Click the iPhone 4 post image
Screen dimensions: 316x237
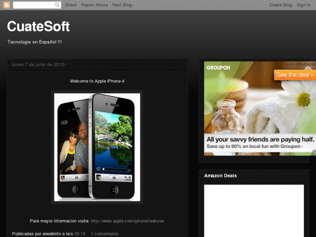(97, 147)
